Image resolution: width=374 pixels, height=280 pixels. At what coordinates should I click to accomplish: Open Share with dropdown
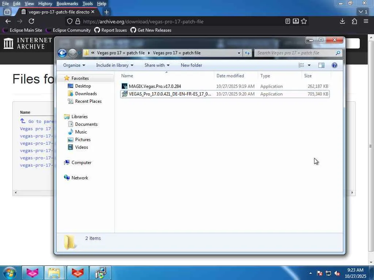(x=157, y=65)
